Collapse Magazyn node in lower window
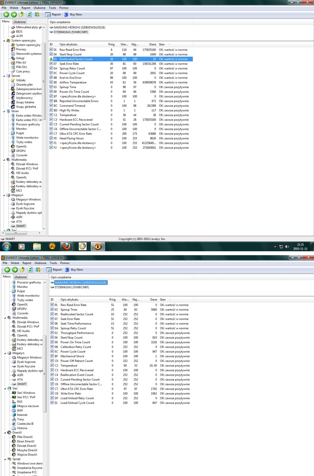The image size is (314, 476). coord(5,353)
